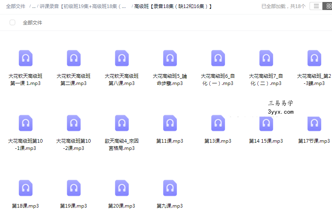Click file name 欽天高級4_來因宮格局.mp3
This screenshot has width=332, height=214.
click(121, 145)
